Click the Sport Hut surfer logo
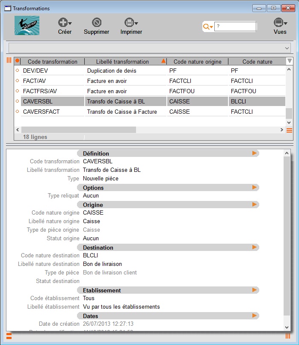 pos(27,26)
